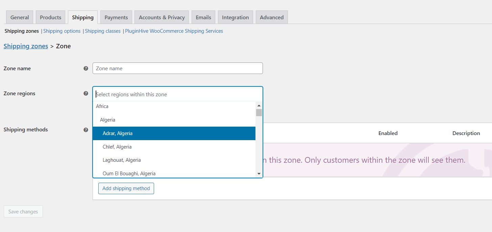The height and width of the screenshot is (232, 492).
Task: Click help icon next to Zone name
Action: [86, 68]
